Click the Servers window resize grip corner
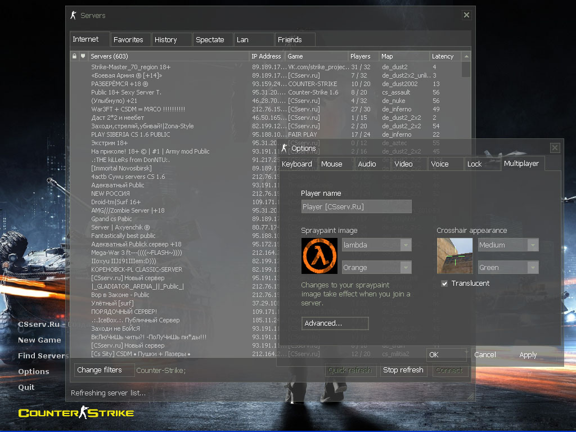The width and height of the screenshot is (576, 432). tap(471, 396)
